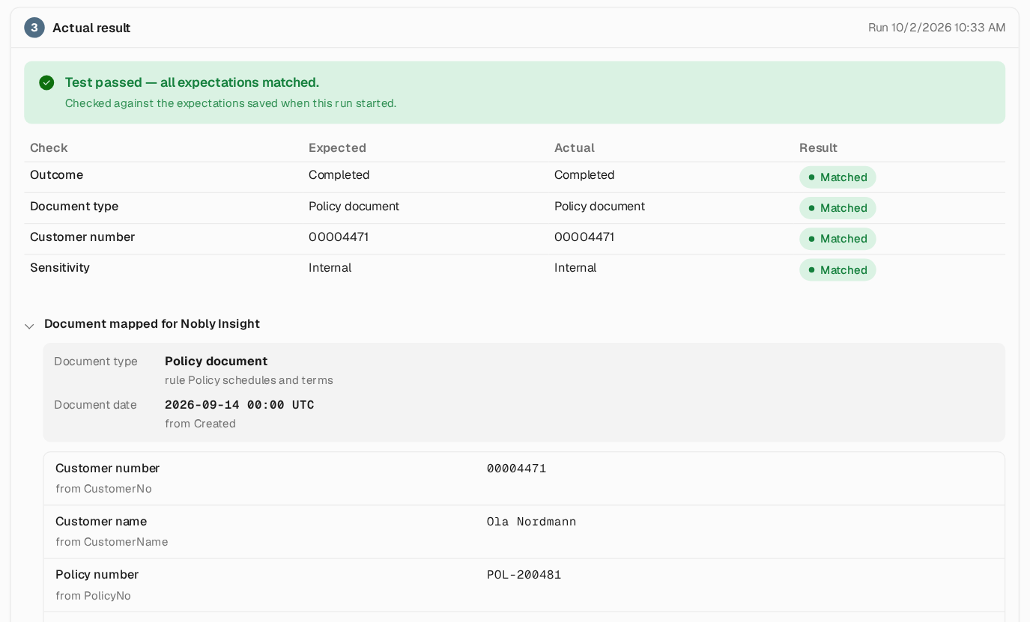Click the from CustomerNo source note
The image size is (1030, 622).
pos(103,489)
